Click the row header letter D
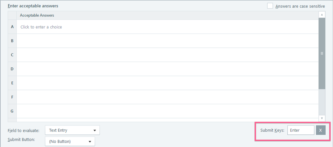Viewport: 333px width, 147px height. (x=12, y=69)
